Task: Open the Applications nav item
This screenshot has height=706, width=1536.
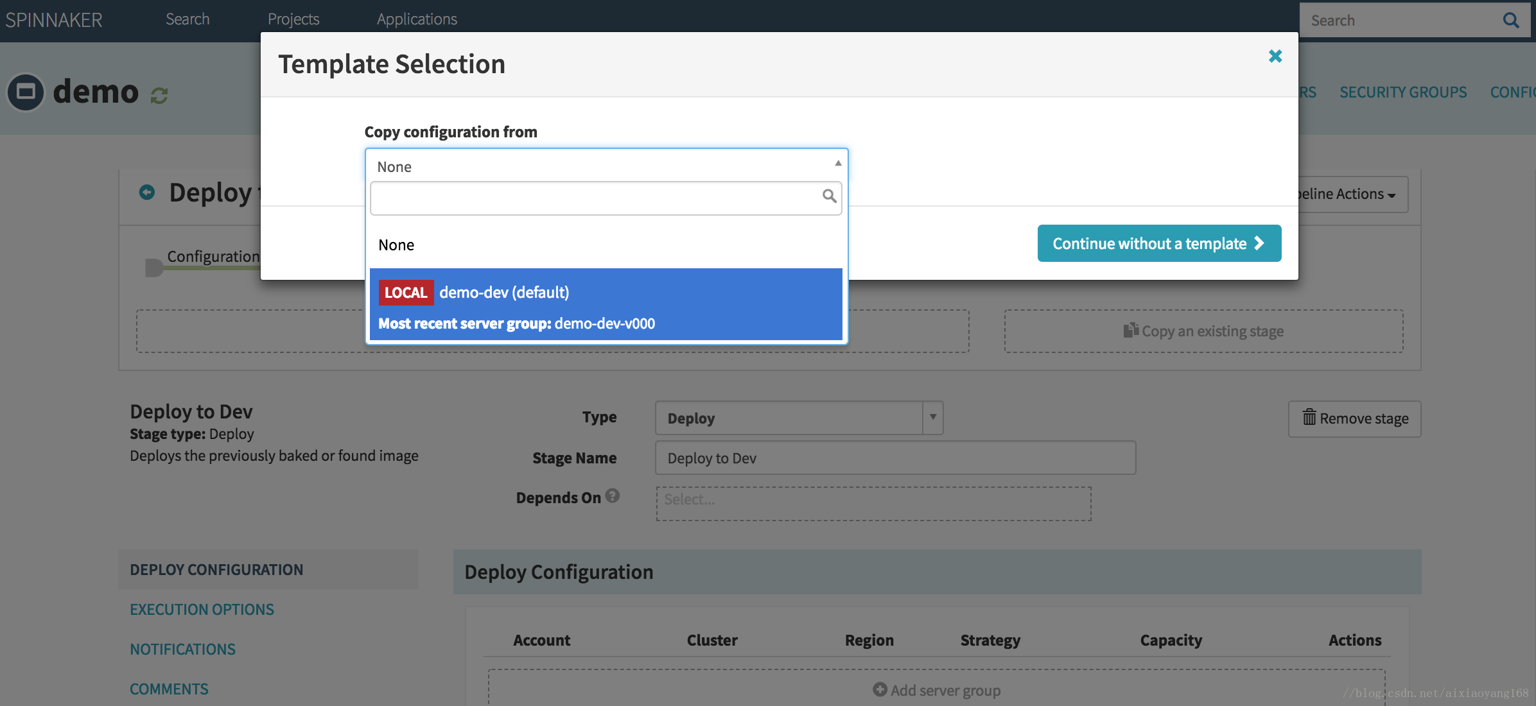Action: click(417, 19)
